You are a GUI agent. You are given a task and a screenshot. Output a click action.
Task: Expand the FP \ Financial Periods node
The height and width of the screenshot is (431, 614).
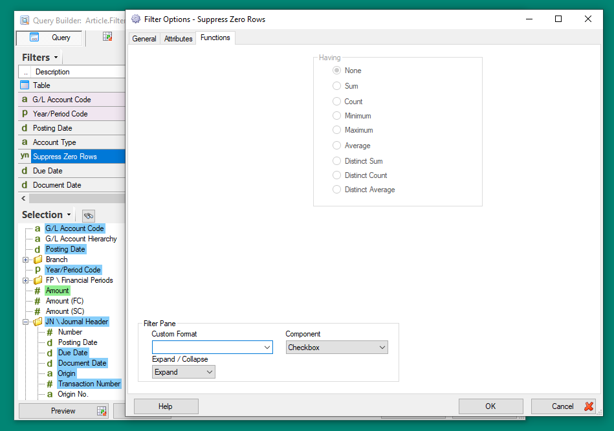point(25,281)
